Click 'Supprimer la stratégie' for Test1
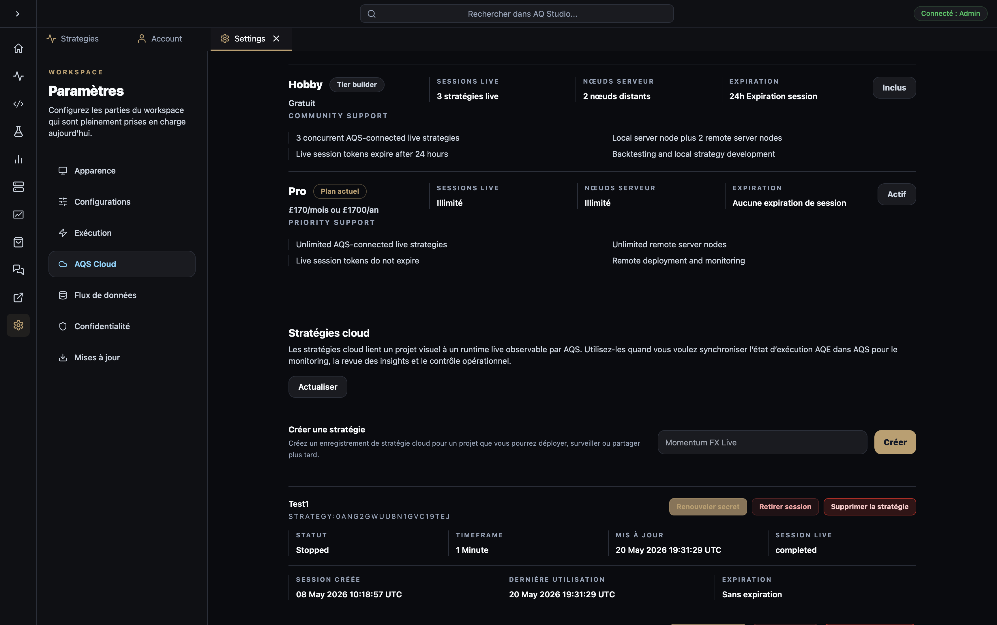The height and width of the screenshot is (625, 997). (x=870, y=507)
